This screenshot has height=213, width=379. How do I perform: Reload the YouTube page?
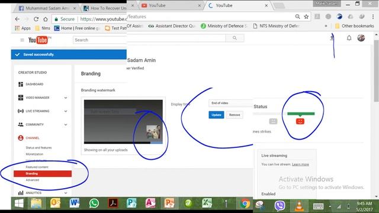36,19
